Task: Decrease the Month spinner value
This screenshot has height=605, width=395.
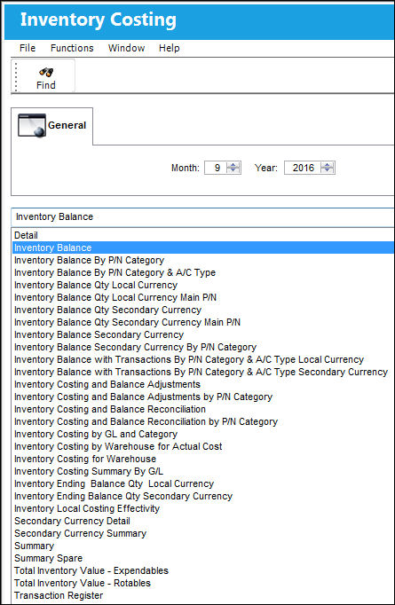Action: pyautogui.click(x=233, y=170)
